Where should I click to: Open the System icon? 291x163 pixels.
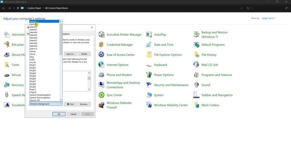coord(149,95)
